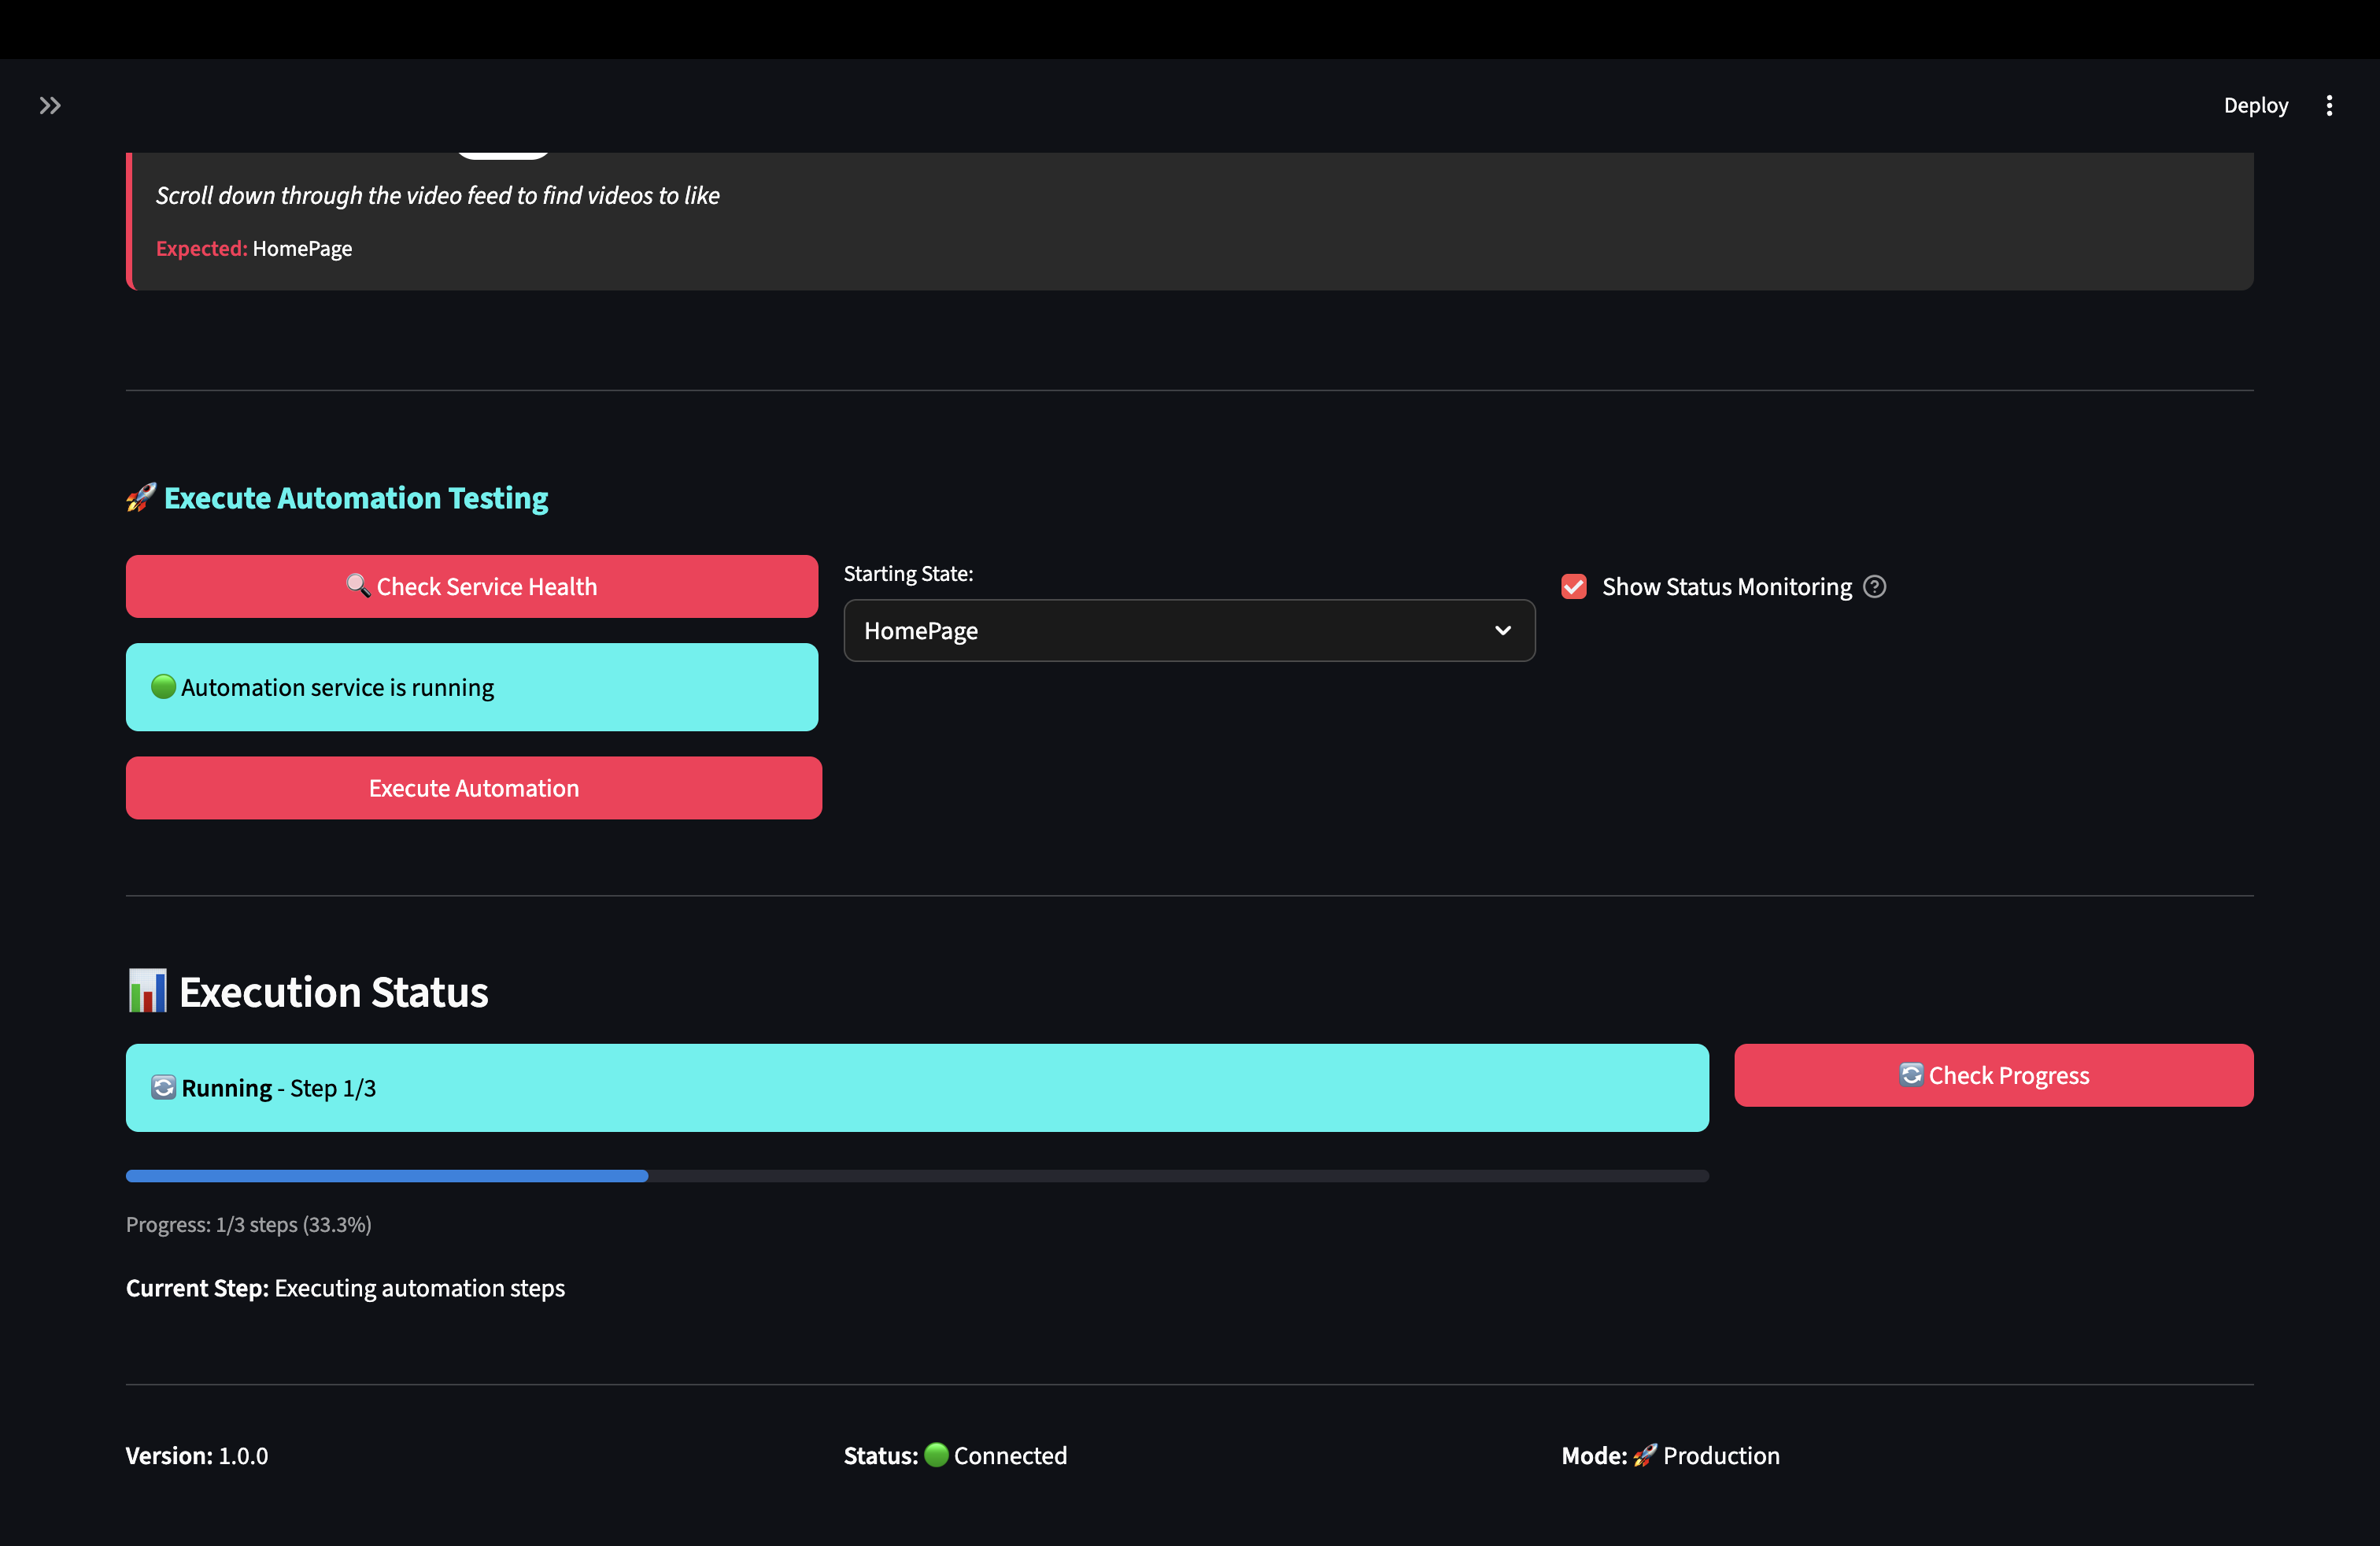Screen dimensions: 2380x1546
Task: Click rocket icon next to Production mode
Action: pos(1645,1455)
